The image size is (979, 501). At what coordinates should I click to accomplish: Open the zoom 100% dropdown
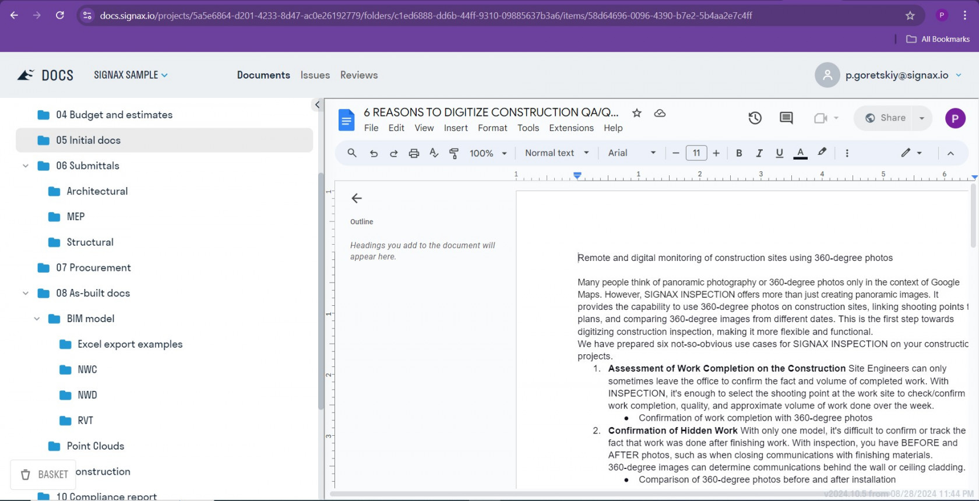[x=488, y=153]
